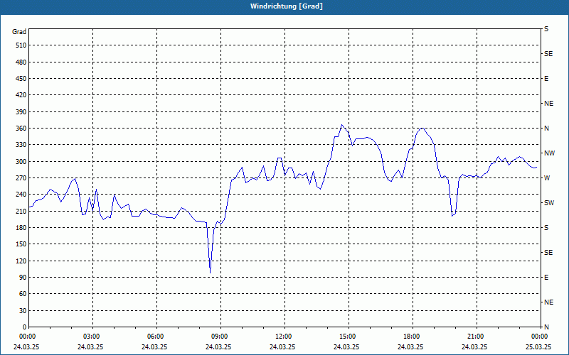Select the W compass label

pos(547,178)
